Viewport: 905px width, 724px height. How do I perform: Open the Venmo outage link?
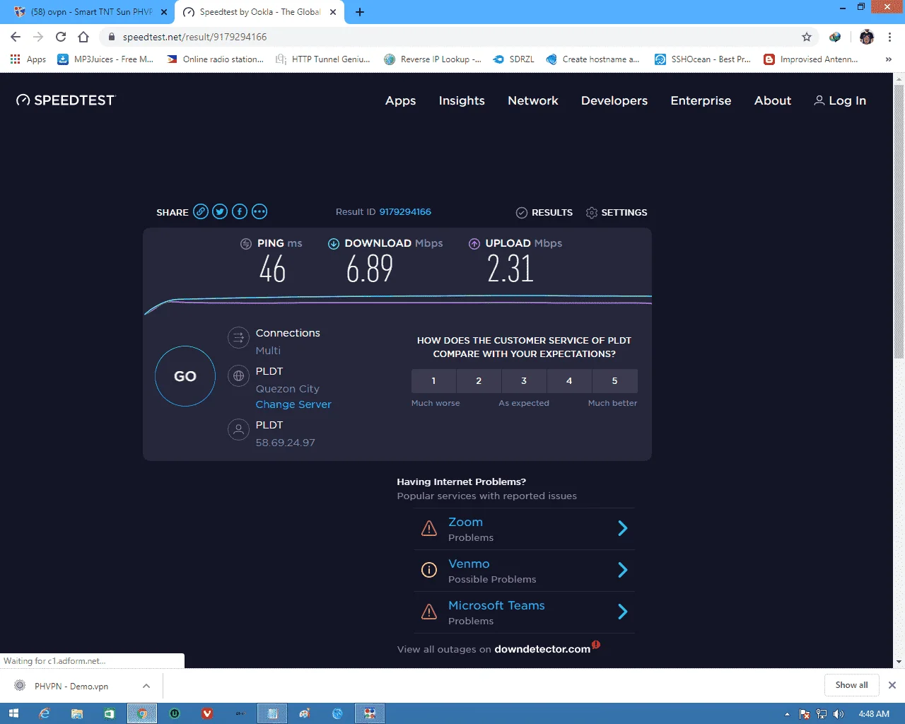pyautogui.click(x=469, y=564)
